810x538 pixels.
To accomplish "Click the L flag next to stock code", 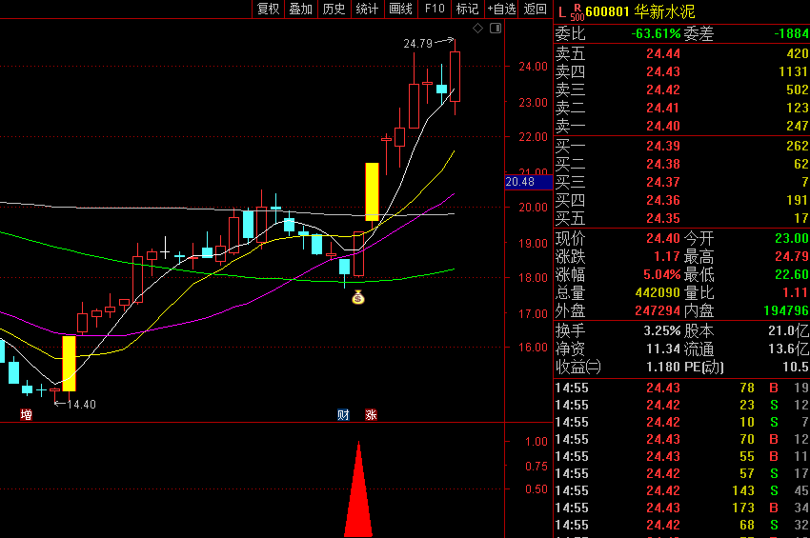I will 561,11.
